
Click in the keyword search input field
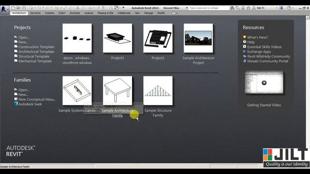click(x=209, y=8)
